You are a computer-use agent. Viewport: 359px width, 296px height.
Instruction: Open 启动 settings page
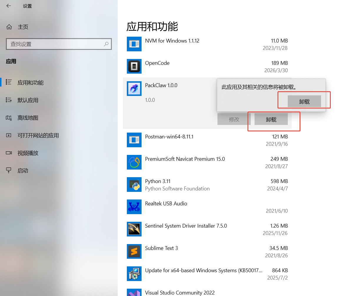point(23,171)
